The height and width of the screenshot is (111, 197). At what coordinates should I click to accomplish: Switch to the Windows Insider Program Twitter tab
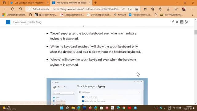pyautogui.click(x=30, y=3)
